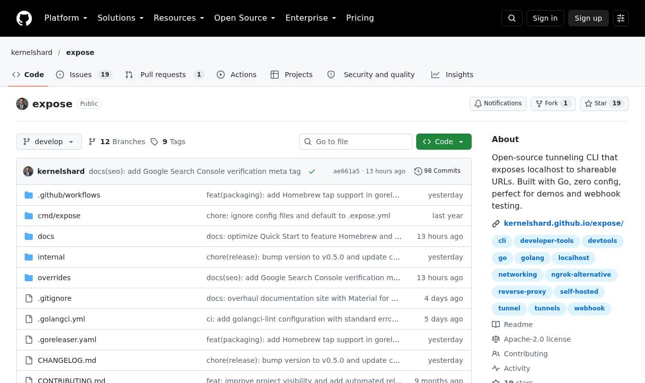Select the ngrok-alternative topic tag
The height and width of the screenshot is (383, 645).
pyautogui.click(x=581, y=275)
